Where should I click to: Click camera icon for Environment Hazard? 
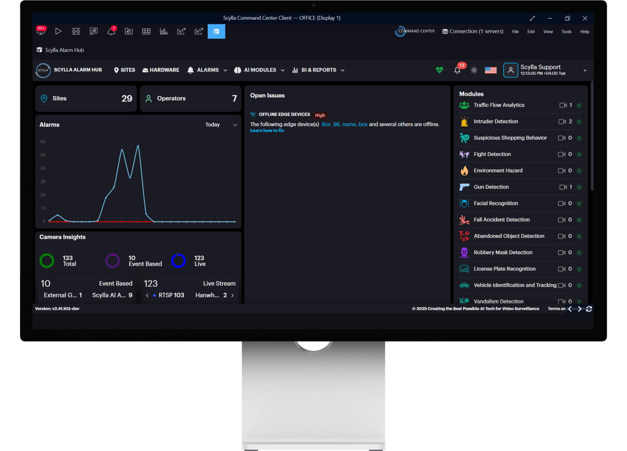pyautogui.click(x=562, y=171)
